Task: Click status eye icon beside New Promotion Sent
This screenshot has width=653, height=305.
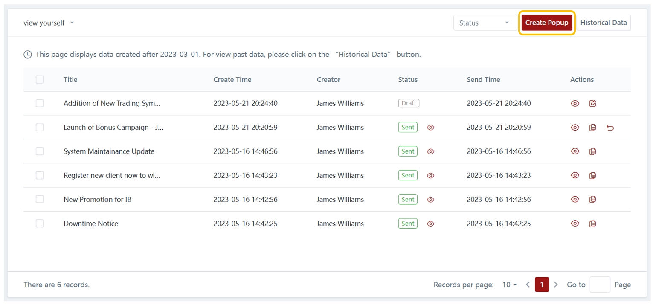Action: pos(430,200)
